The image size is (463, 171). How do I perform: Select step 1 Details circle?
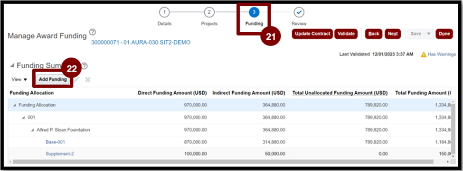pos(164,12)
